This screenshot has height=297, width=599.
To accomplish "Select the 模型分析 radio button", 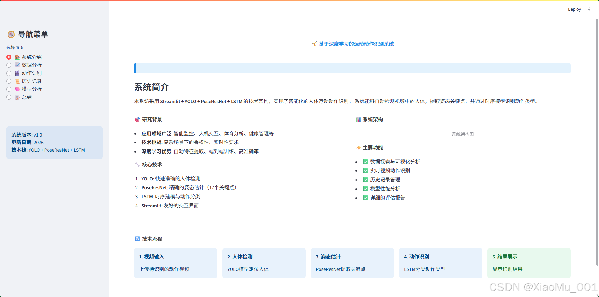I will click(x=9, y=89).
